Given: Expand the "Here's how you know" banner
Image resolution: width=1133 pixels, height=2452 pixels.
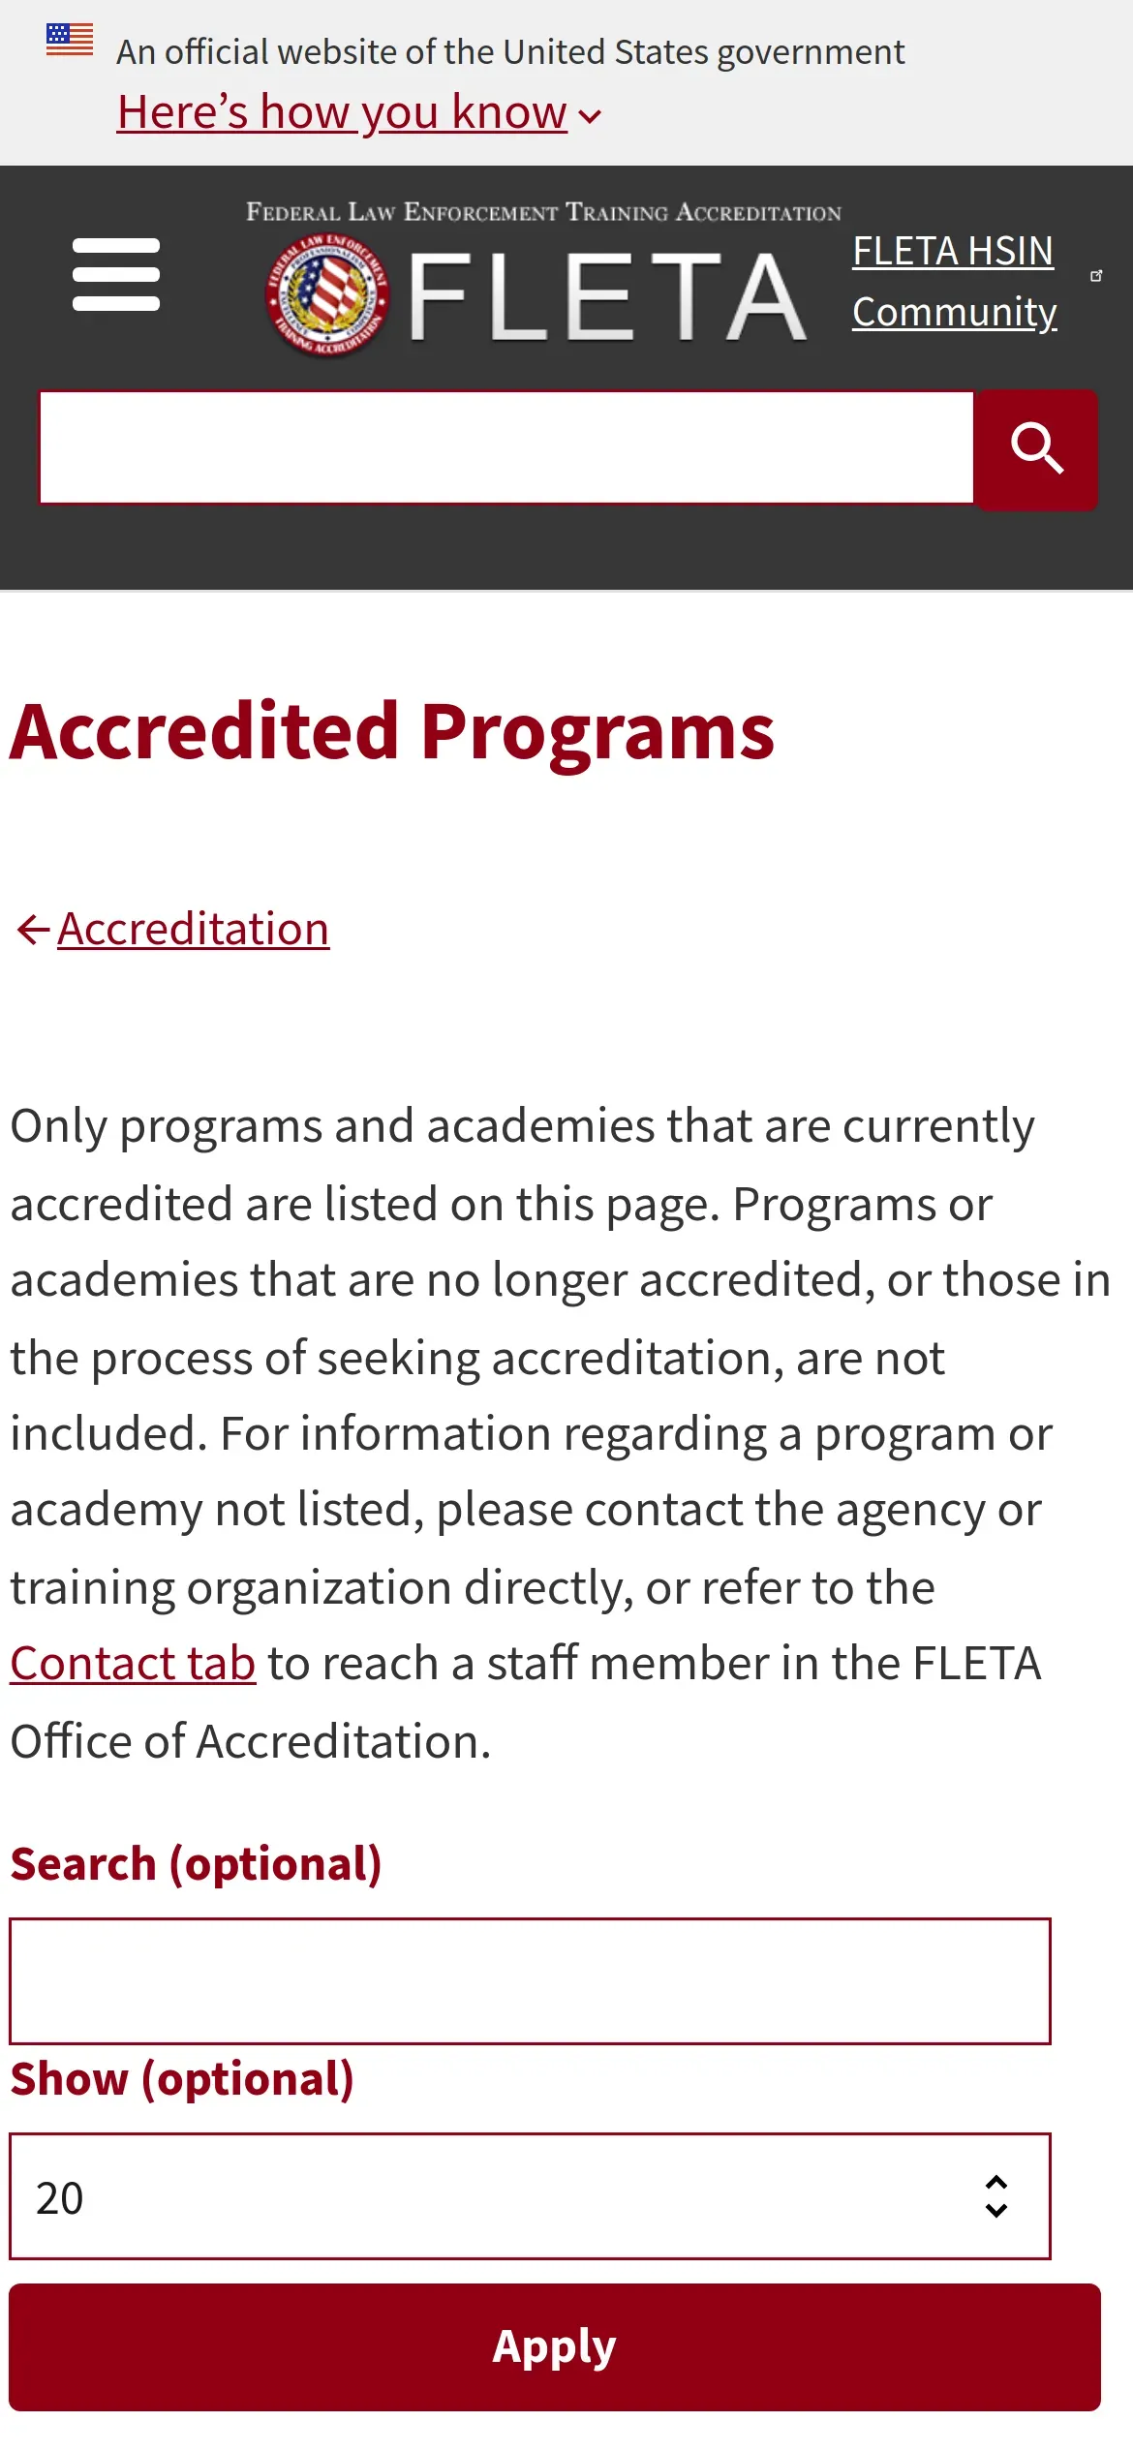Looking at the screenshot, I should [341, 112].
